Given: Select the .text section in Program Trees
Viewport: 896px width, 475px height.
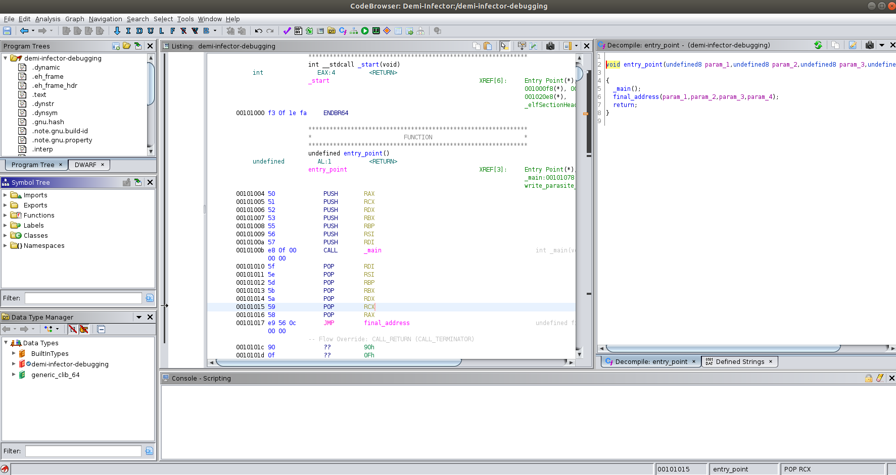Looking at the screenshot, I should click(x=39, y=95).
